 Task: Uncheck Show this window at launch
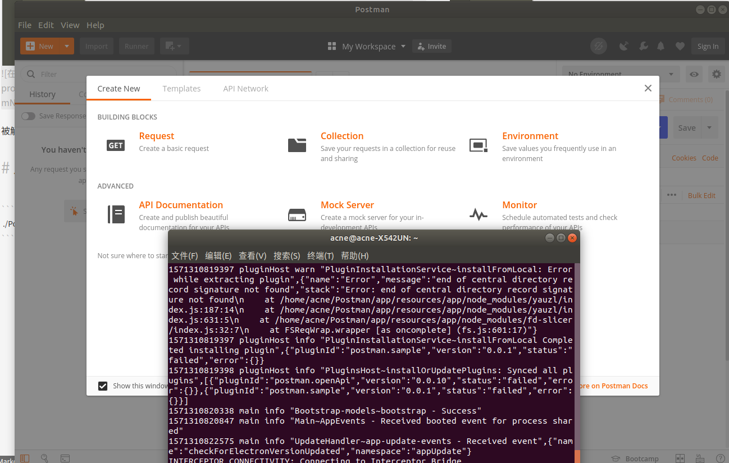coord(102,386)
